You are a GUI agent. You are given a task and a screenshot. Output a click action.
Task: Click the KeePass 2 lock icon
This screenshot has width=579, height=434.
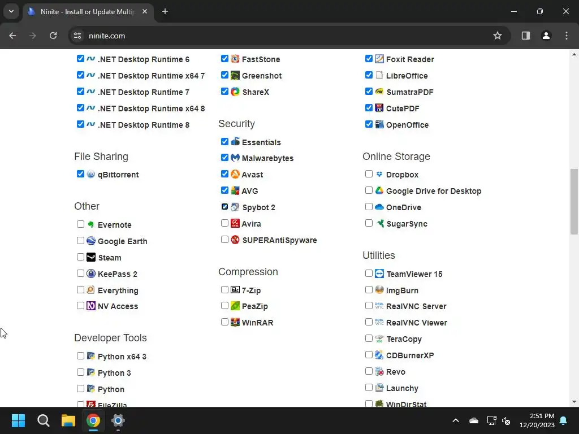coord(91,274)
